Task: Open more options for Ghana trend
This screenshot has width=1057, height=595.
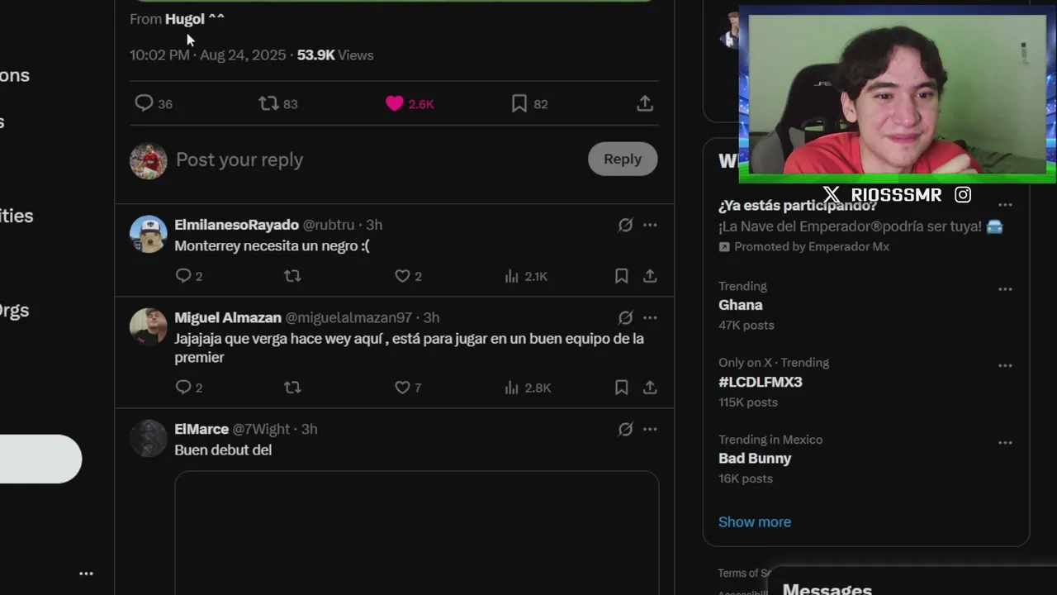Action: [1005, 289]
